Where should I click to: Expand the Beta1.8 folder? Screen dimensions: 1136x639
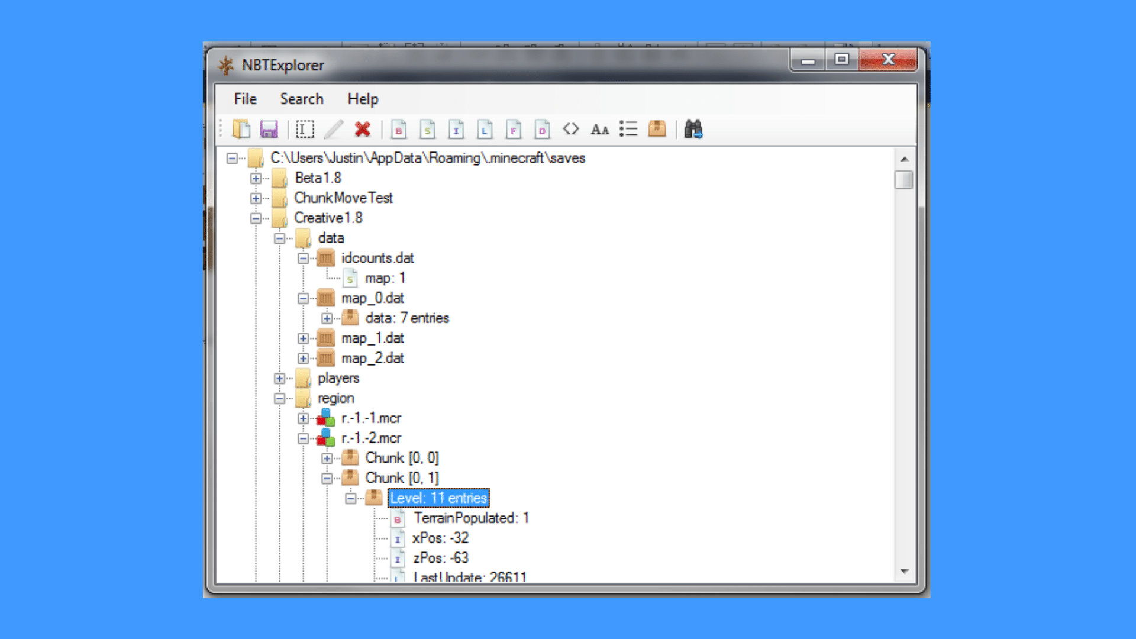[x=256, y=178]
